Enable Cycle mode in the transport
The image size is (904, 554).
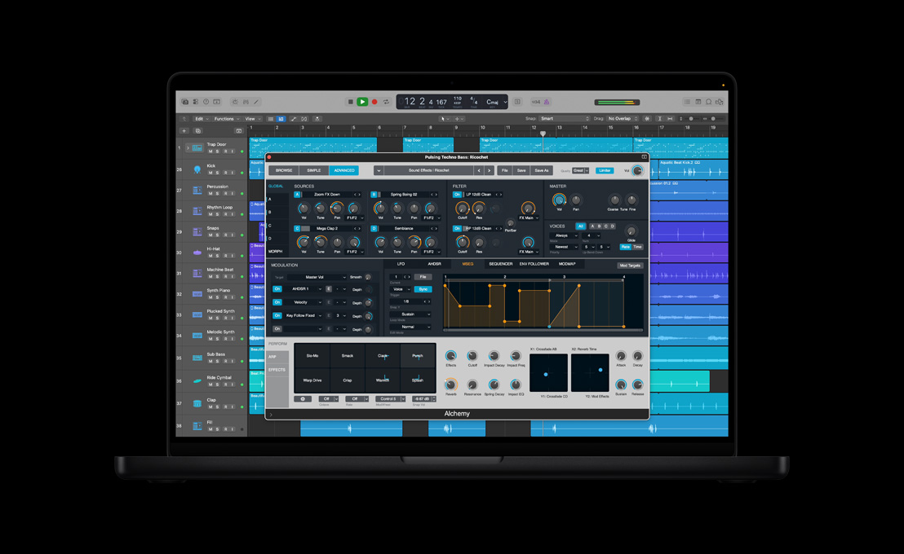tap(386, 101)
